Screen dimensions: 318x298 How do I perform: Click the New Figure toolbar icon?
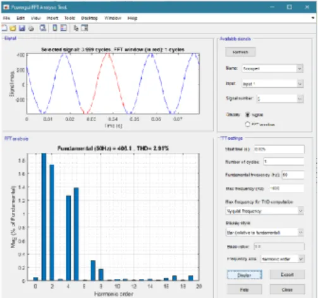pos(4,28)
